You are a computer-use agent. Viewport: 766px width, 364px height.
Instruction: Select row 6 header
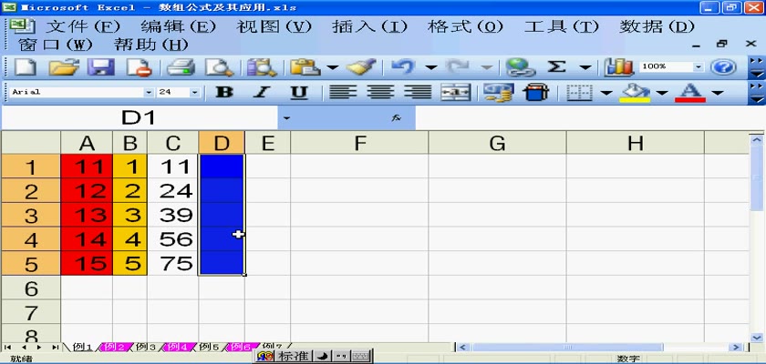pos(30,288)
